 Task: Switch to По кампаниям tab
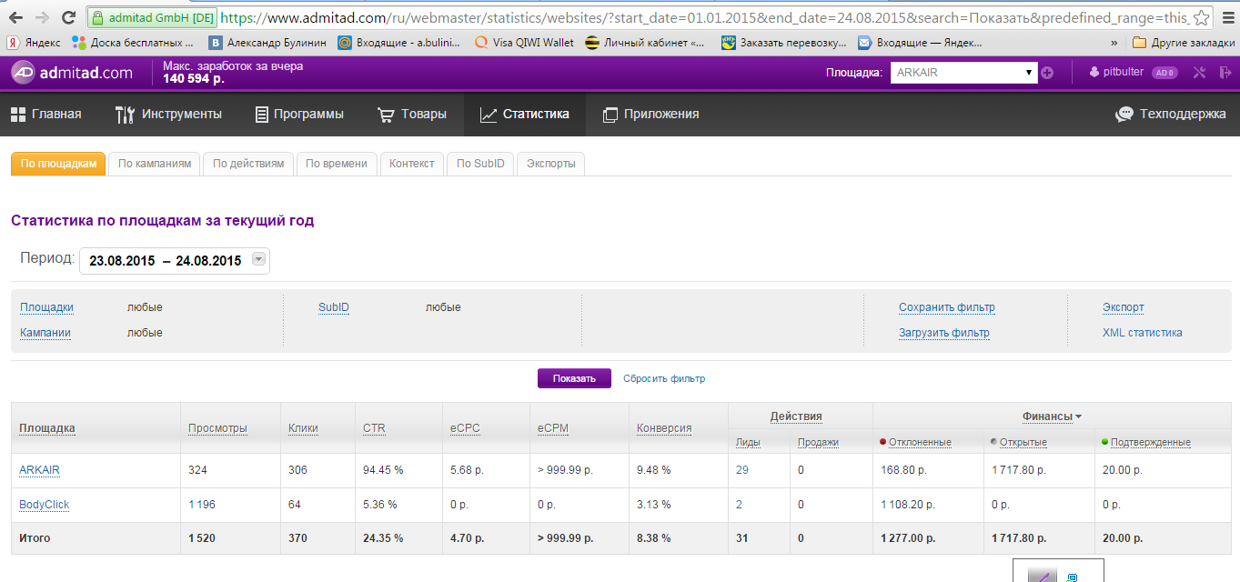(x=155, y=164)
